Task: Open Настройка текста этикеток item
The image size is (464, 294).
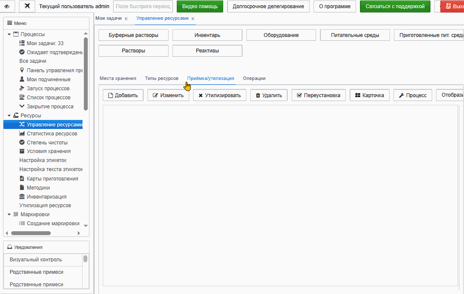Action: (51, 169)
